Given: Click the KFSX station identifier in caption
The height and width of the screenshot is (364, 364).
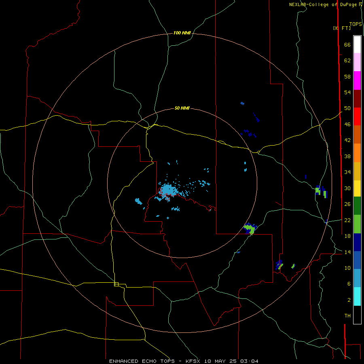Looking at the screenshot, I should [x=194, y=361].
